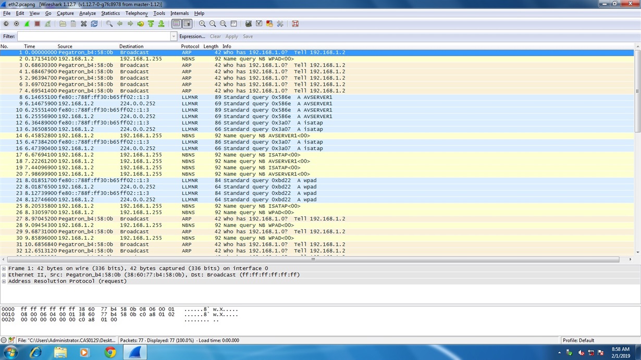Click the volume tray icon
641x360 pixels.
click(581, 353)
